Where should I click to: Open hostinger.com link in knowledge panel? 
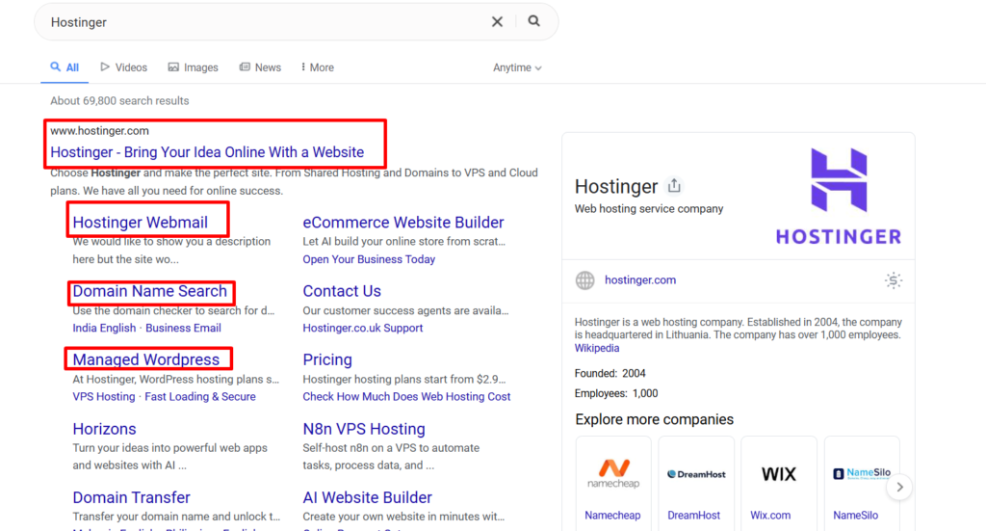pyautogui.click(x=640, y=280)
